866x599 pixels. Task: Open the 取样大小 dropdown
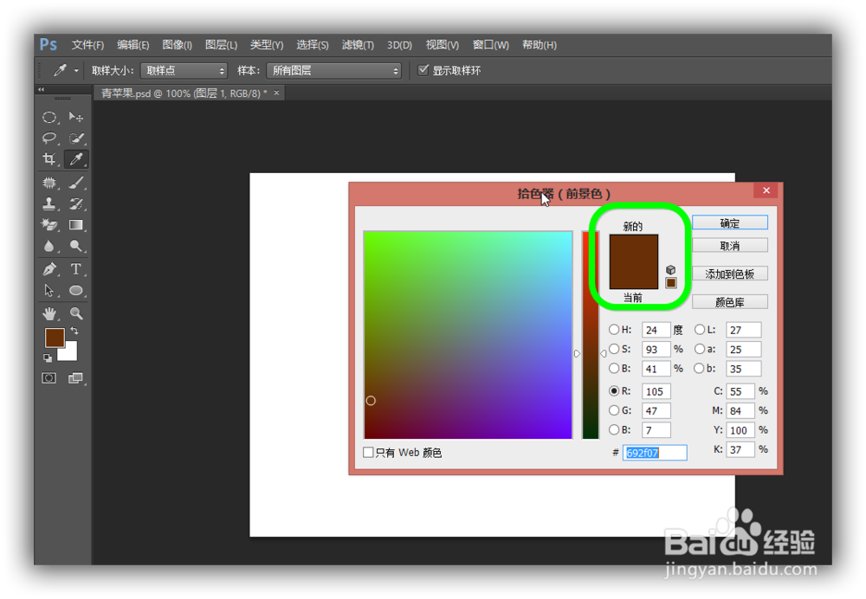(x=183, y=70)
